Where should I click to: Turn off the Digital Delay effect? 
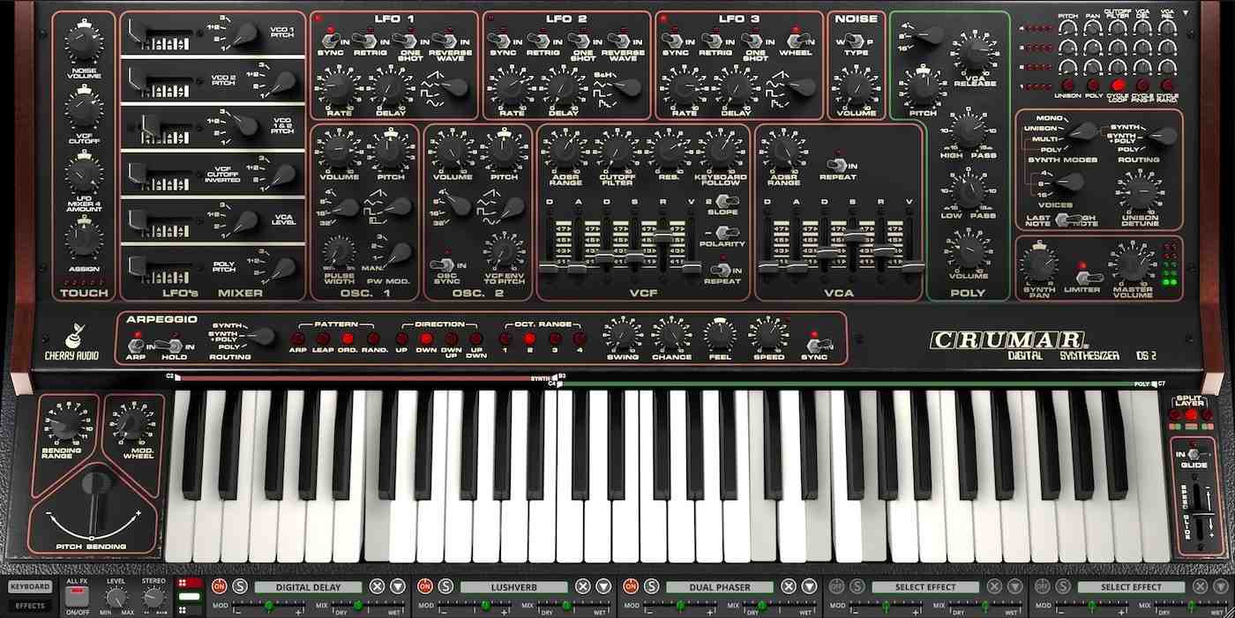(x=218, y=587)
